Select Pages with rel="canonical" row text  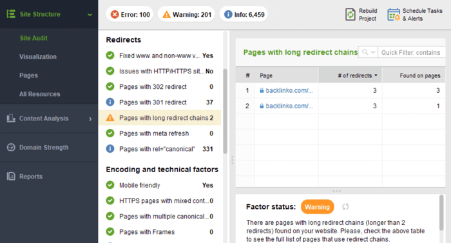157,149
